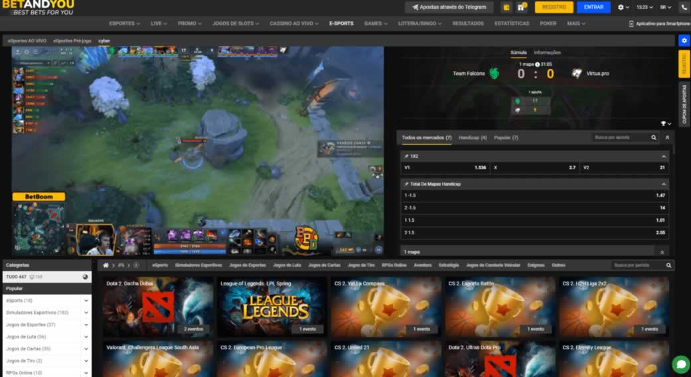Open the ESPORTES menu
This screenshot has width=691, height=377.
[124, 23]
